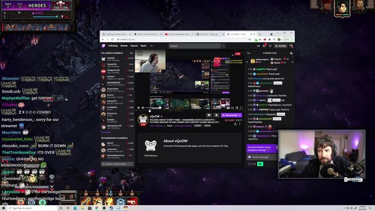Open a new browser tab with plus
The image size is (375, 211).
pos(260,34)
